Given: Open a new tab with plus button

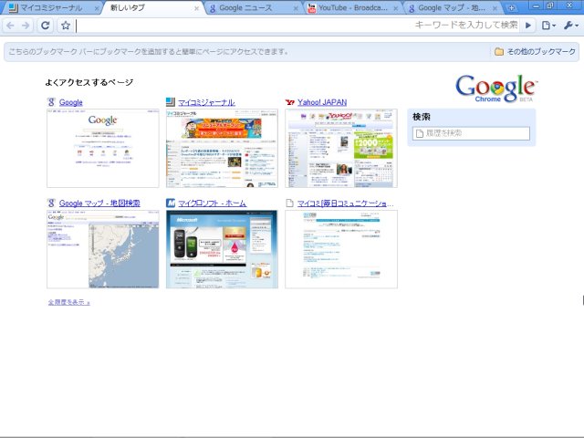Looking at the screenshot, I should 511,8.
